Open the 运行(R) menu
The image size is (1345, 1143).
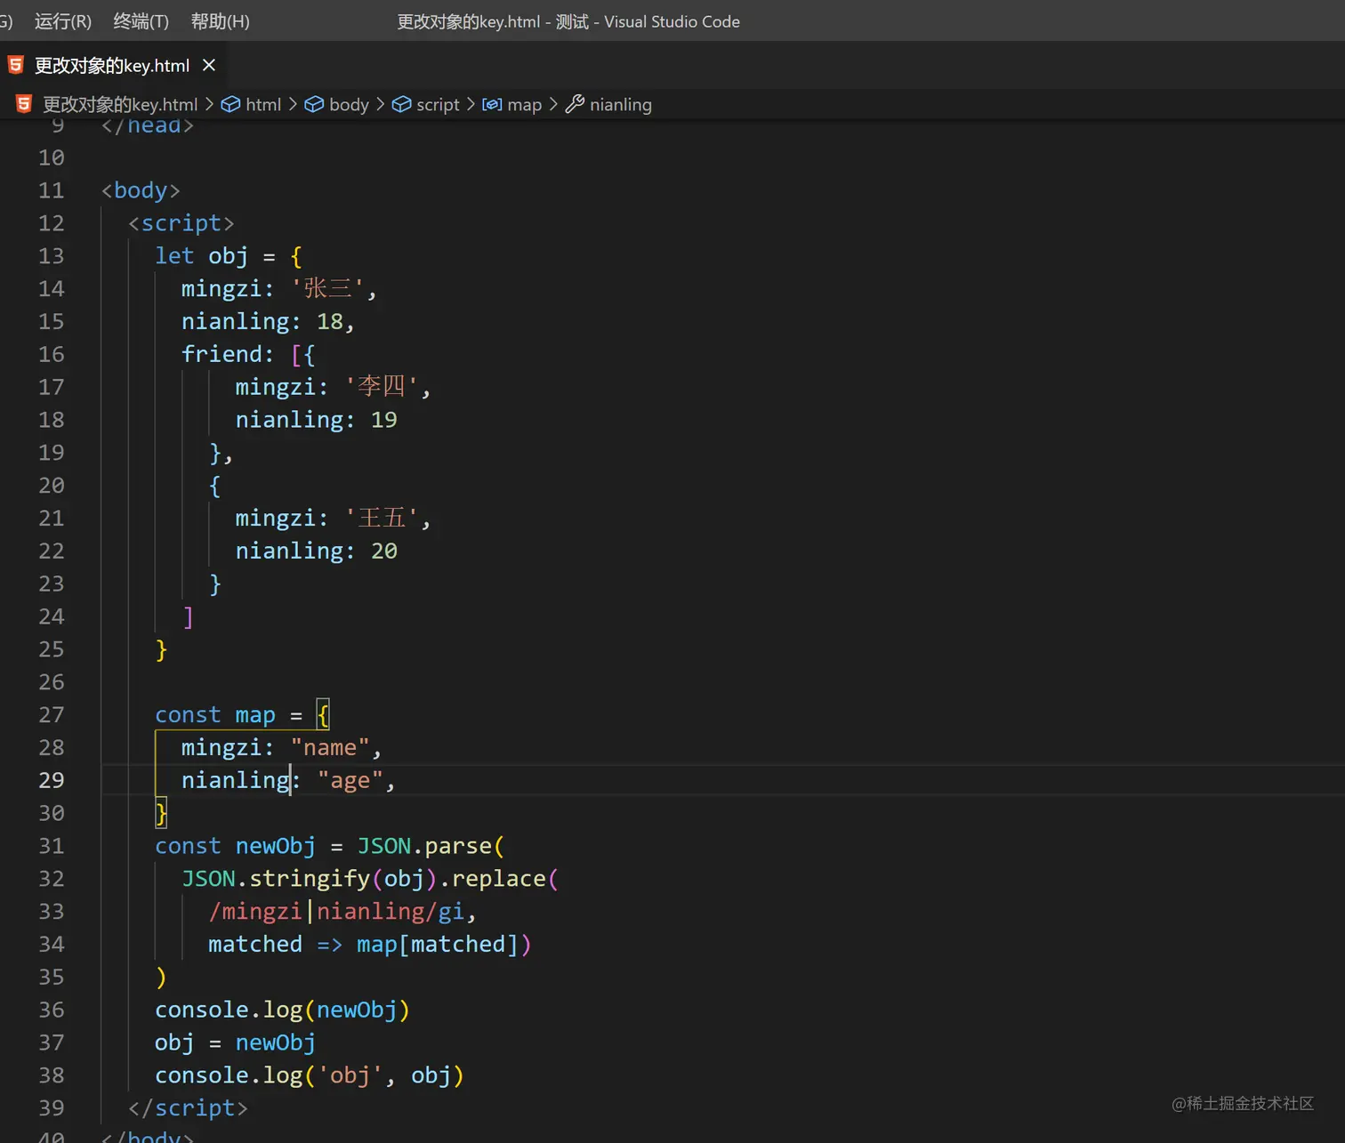coord(62,21)
